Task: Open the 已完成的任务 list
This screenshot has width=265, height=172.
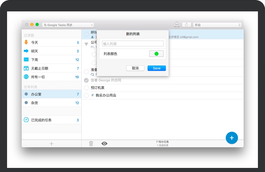Action: pyautogui.click(x=51, y=120)
